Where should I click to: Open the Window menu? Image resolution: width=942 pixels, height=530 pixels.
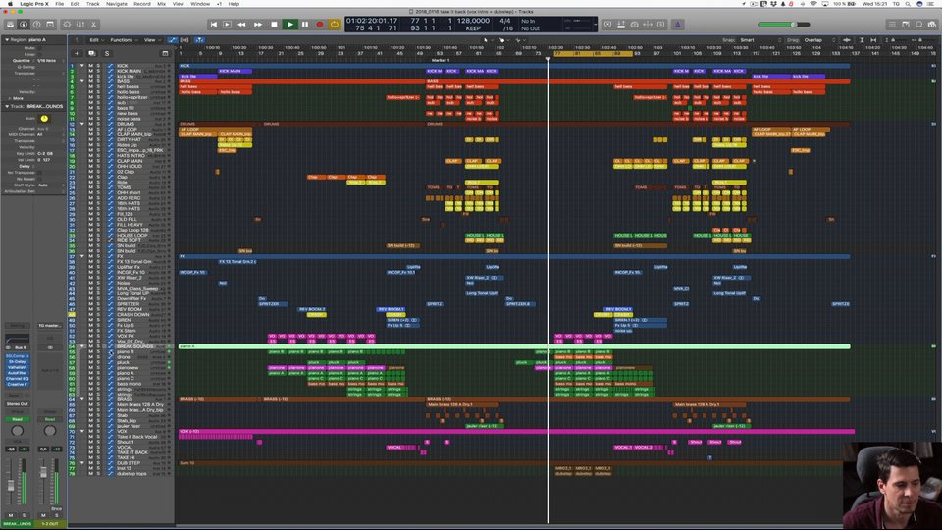coord(200,4)
